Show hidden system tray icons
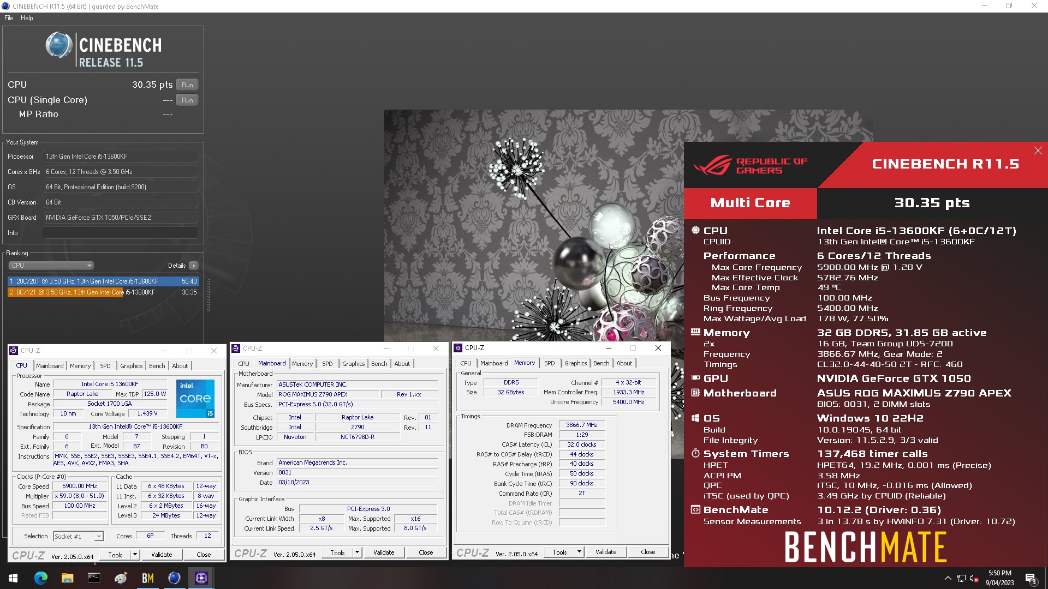This screenshot has width=1048, height=589. click(948, 578)
